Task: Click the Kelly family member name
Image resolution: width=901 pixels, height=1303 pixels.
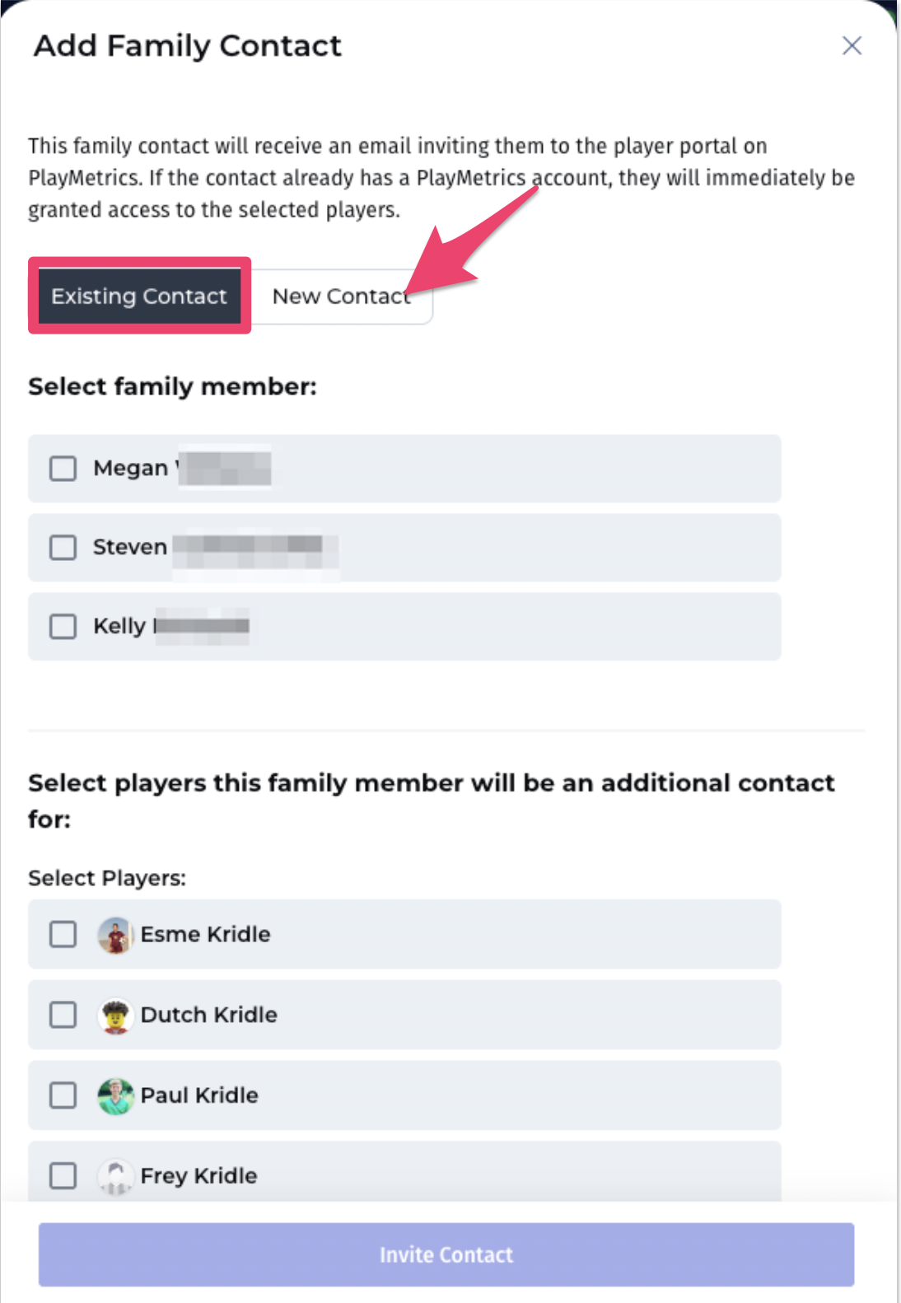Action: pyautogui.click(x=119, y=627)
